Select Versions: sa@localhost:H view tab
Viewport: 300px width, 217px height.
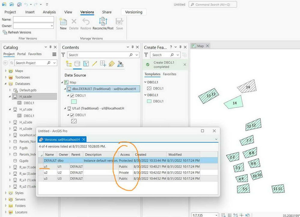click(x=62, y=140)
